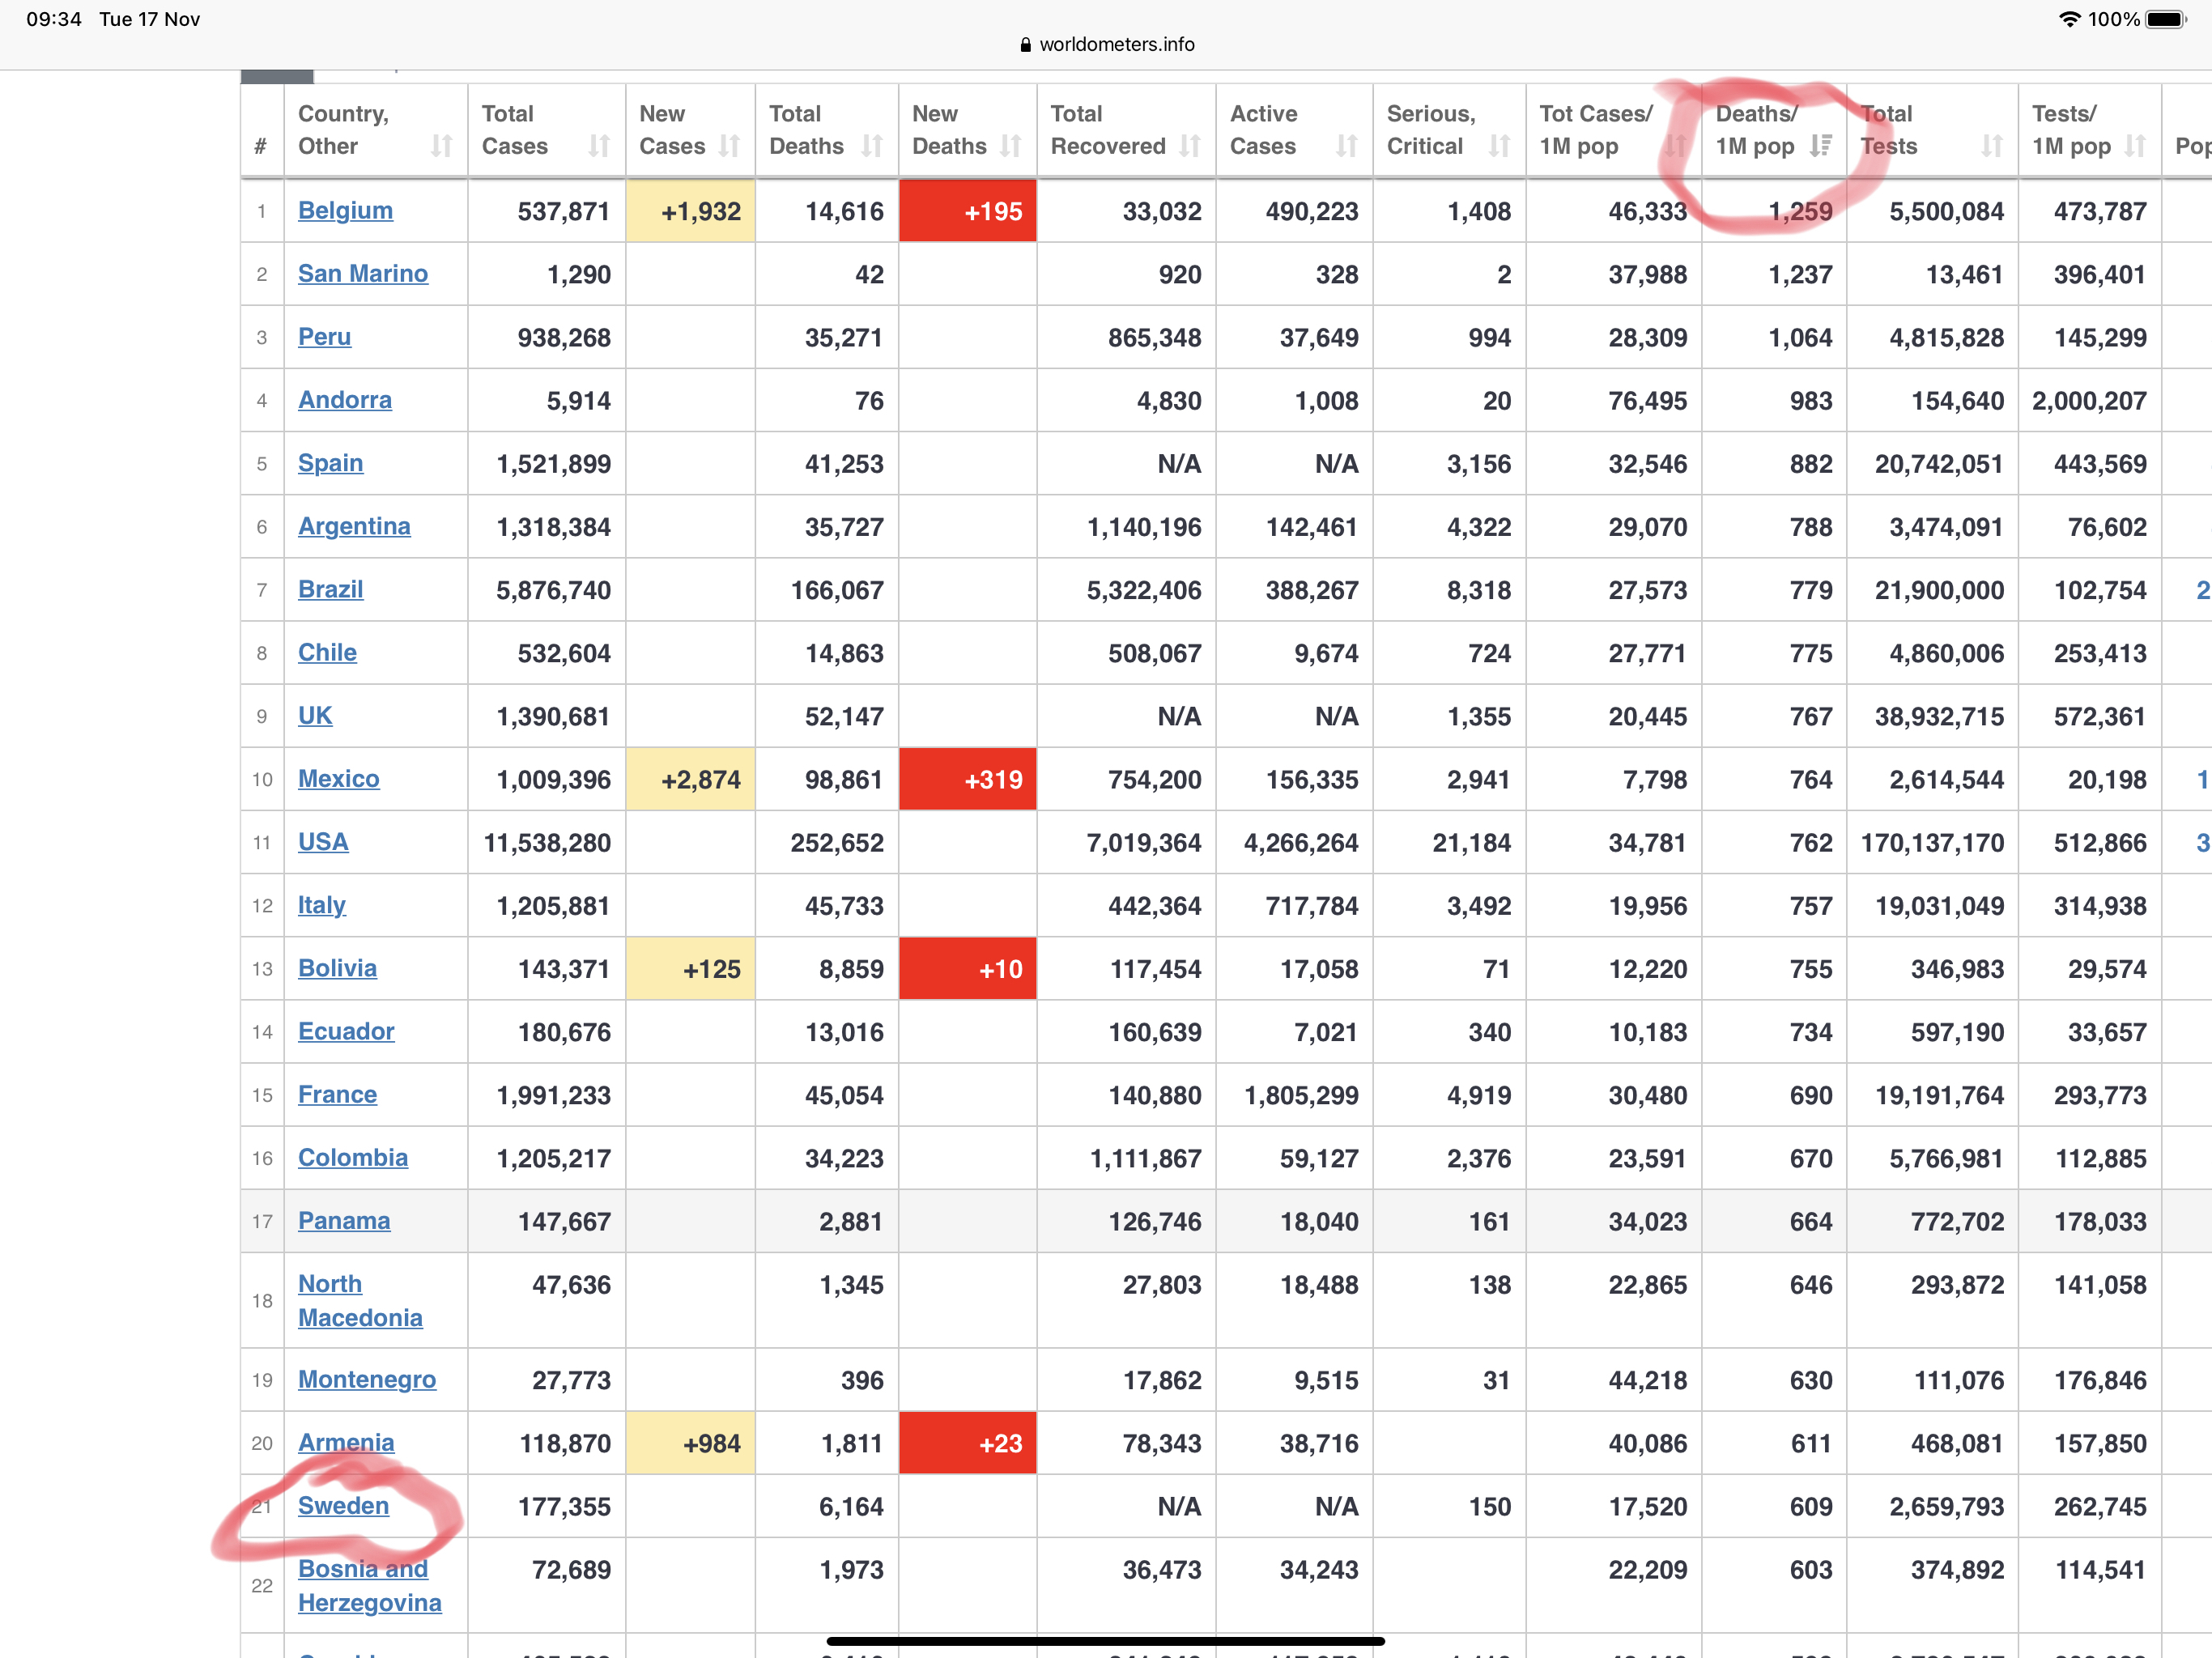Open the Mexico country link

coord(339,778)
